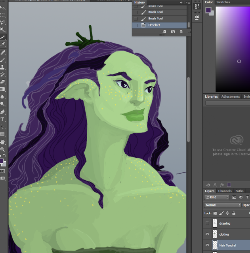
Task: Select the Clone Stamp tool
Action: coord(2,67)
